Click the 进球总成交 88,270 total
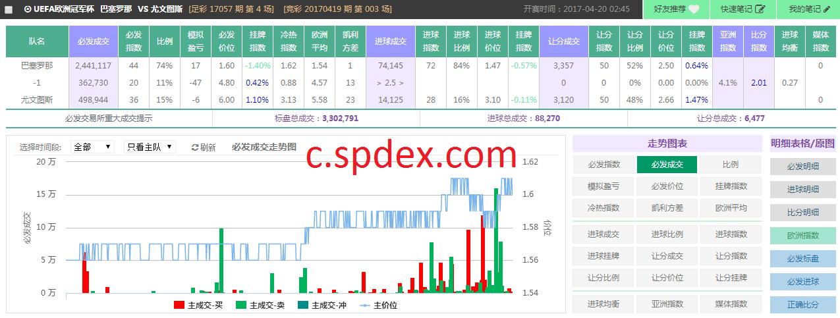The image size is (840, 318). [x=524, y=119]
